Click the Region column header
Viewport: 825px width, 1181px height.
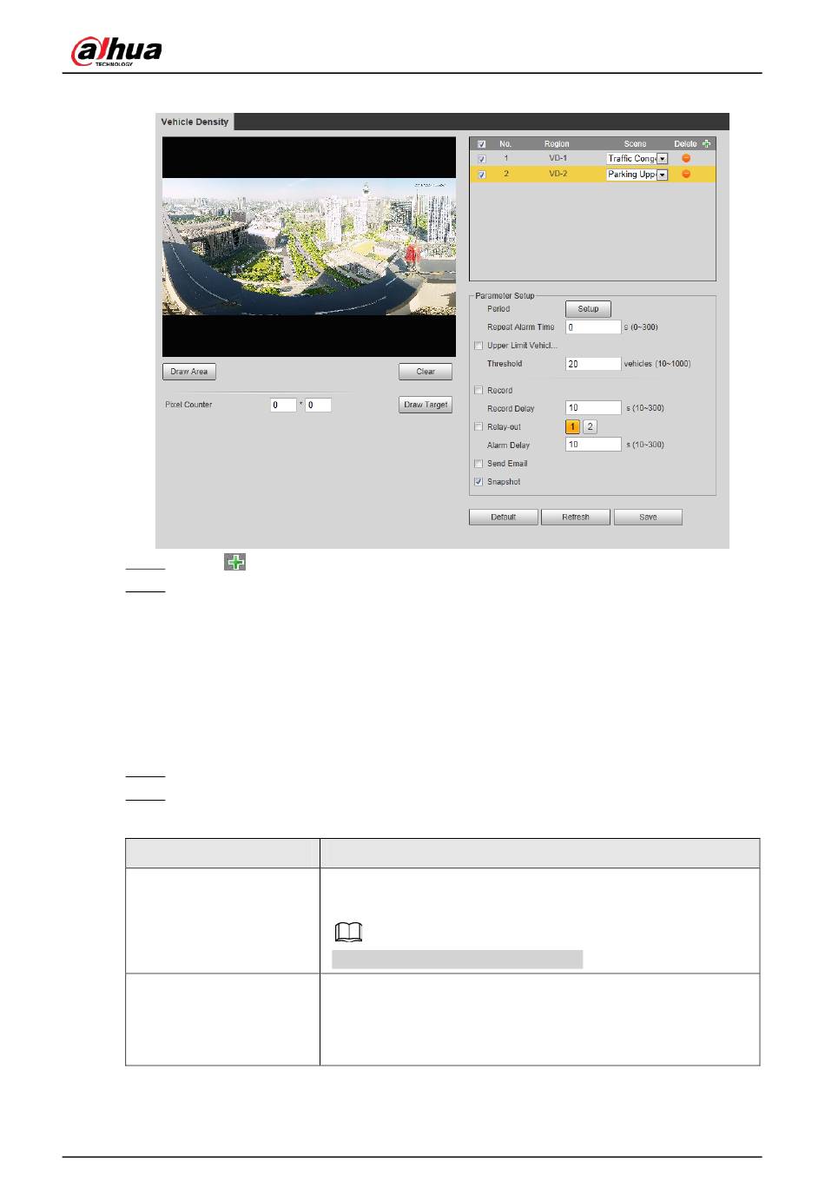pyautogui.click(x=557, y=144)
